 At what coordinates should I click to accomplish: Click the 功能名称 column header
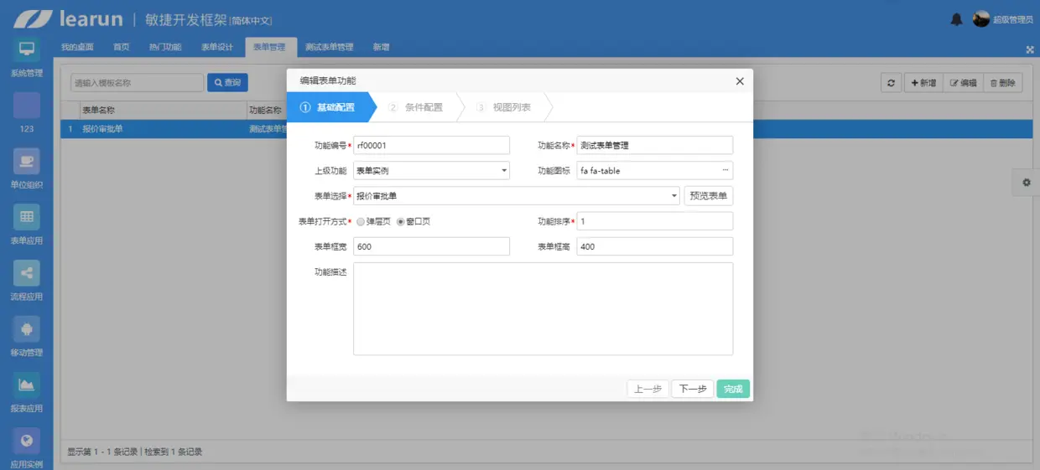tap(267, 110)
